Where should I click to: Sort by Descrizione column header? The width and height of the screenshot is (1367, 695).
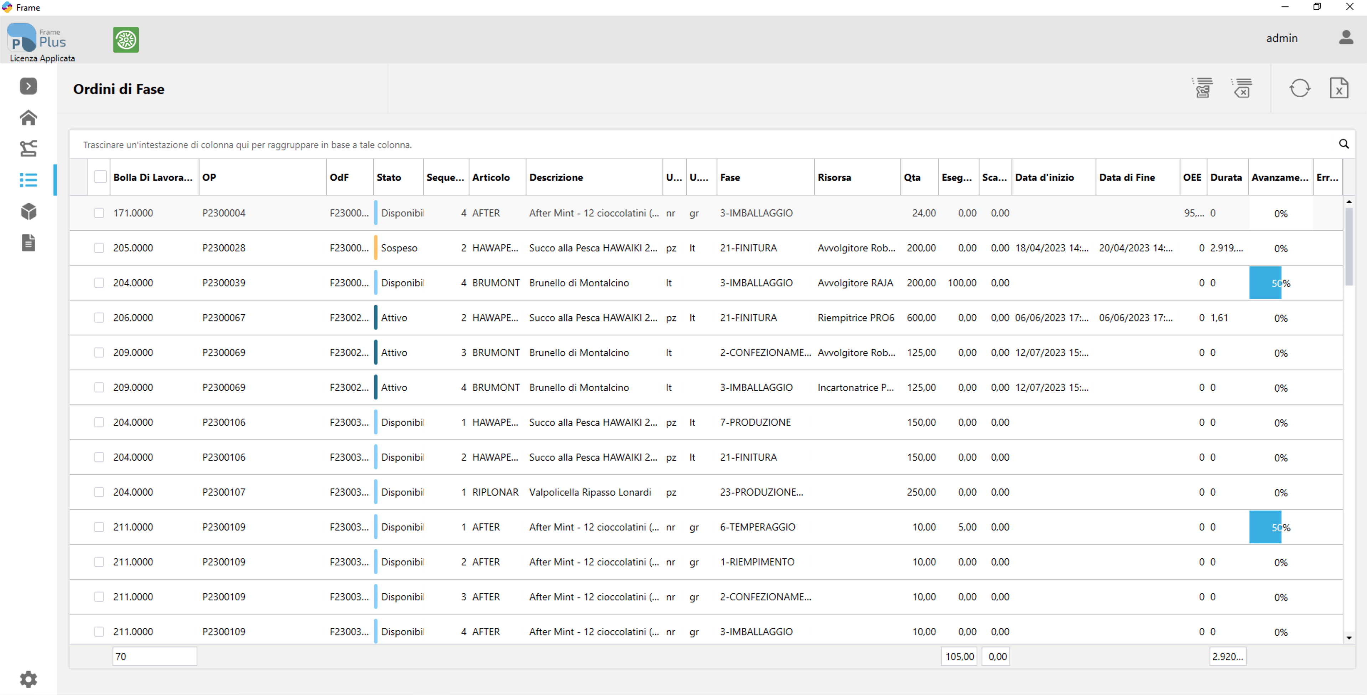point(594,177)
